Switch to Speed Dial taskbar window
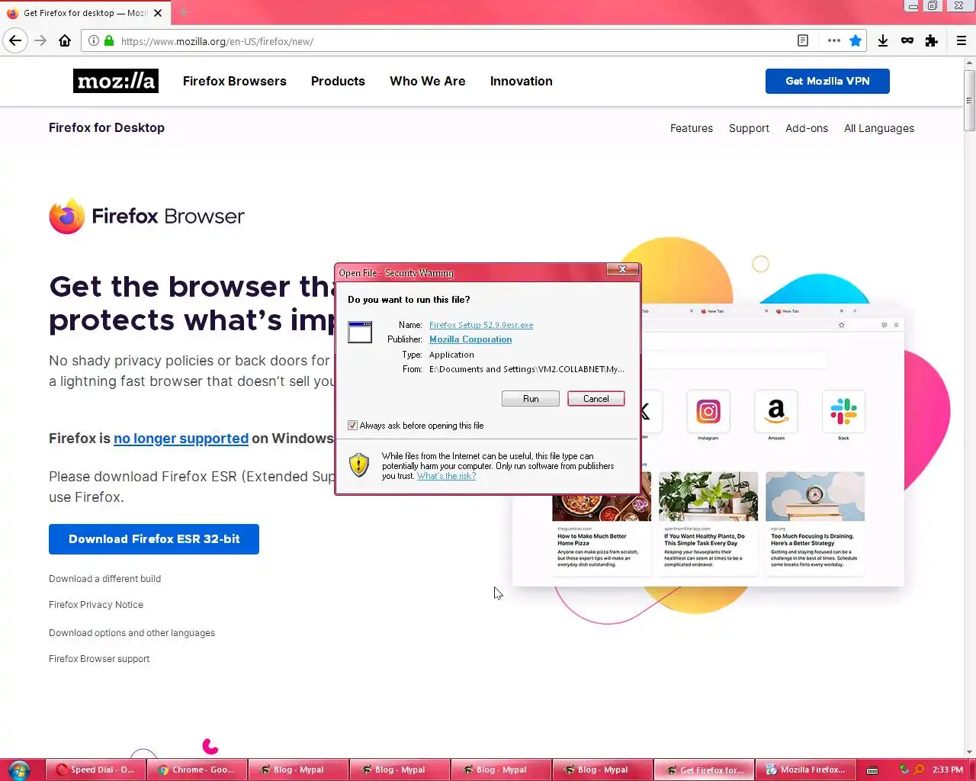The width and height of the screenshot is (976, 781). click(95, 770)
